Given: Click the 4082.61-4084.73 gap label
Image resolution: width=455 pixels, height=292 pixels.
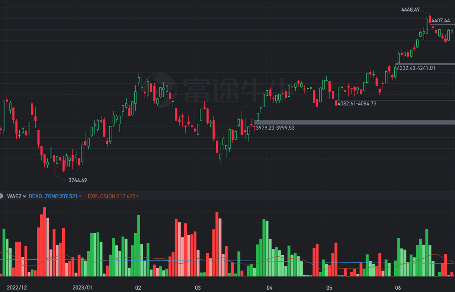Looking at the screenshot, I should (x=357, y=104).
